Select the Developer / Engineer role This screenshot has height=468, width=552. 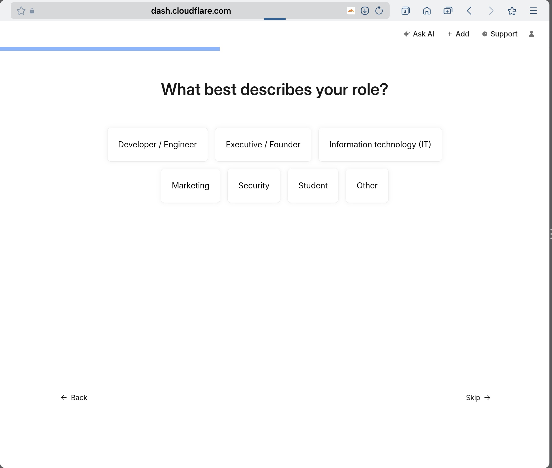(x=157, y=145)
